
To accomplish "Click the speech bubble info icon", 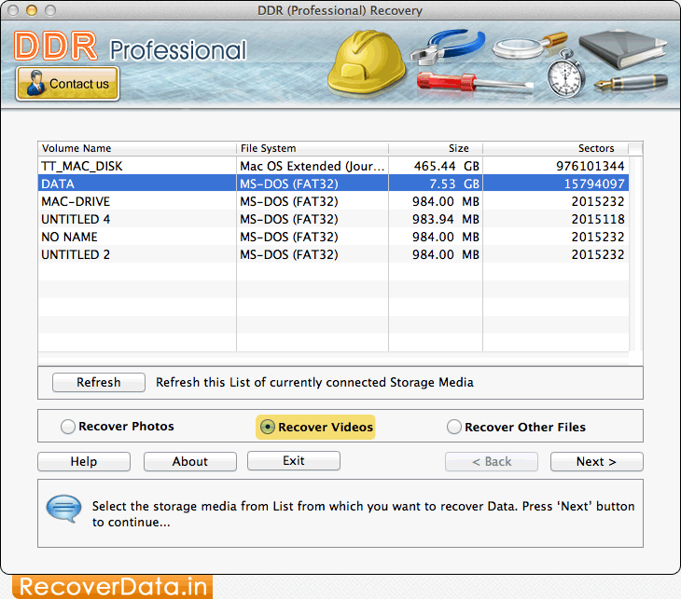I will [x=63, y=509].
